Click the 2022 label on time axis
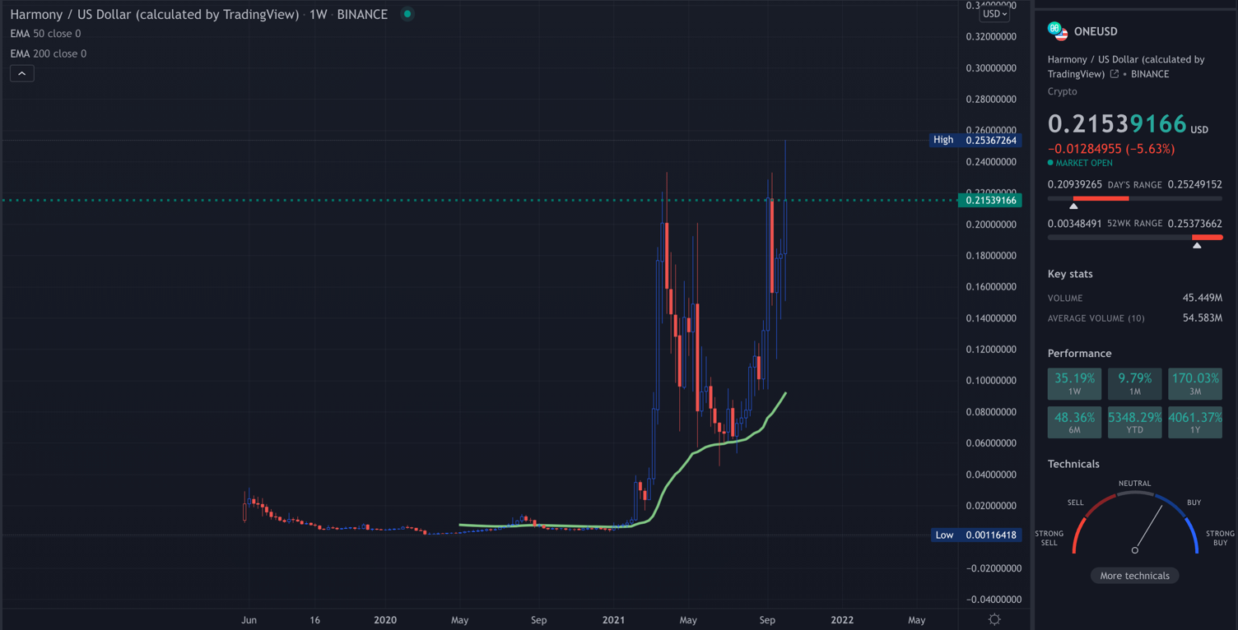This screenshot has width=1238, height=630. click(x=841, y=620)
